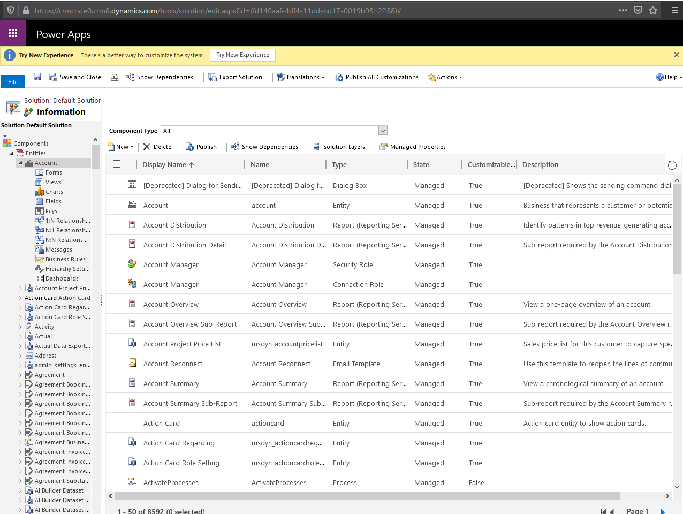Click Export Solution
This screenshot has height=514, width=683.
click(236, 77)
